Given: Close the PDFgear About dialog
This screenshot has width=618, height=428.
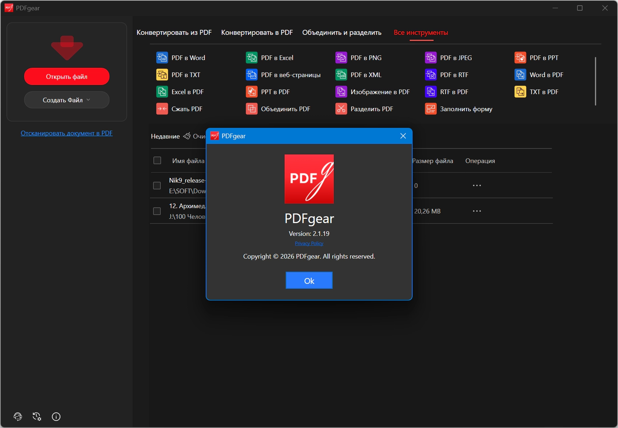Looking at the screenshot, I should coord(403,136).
